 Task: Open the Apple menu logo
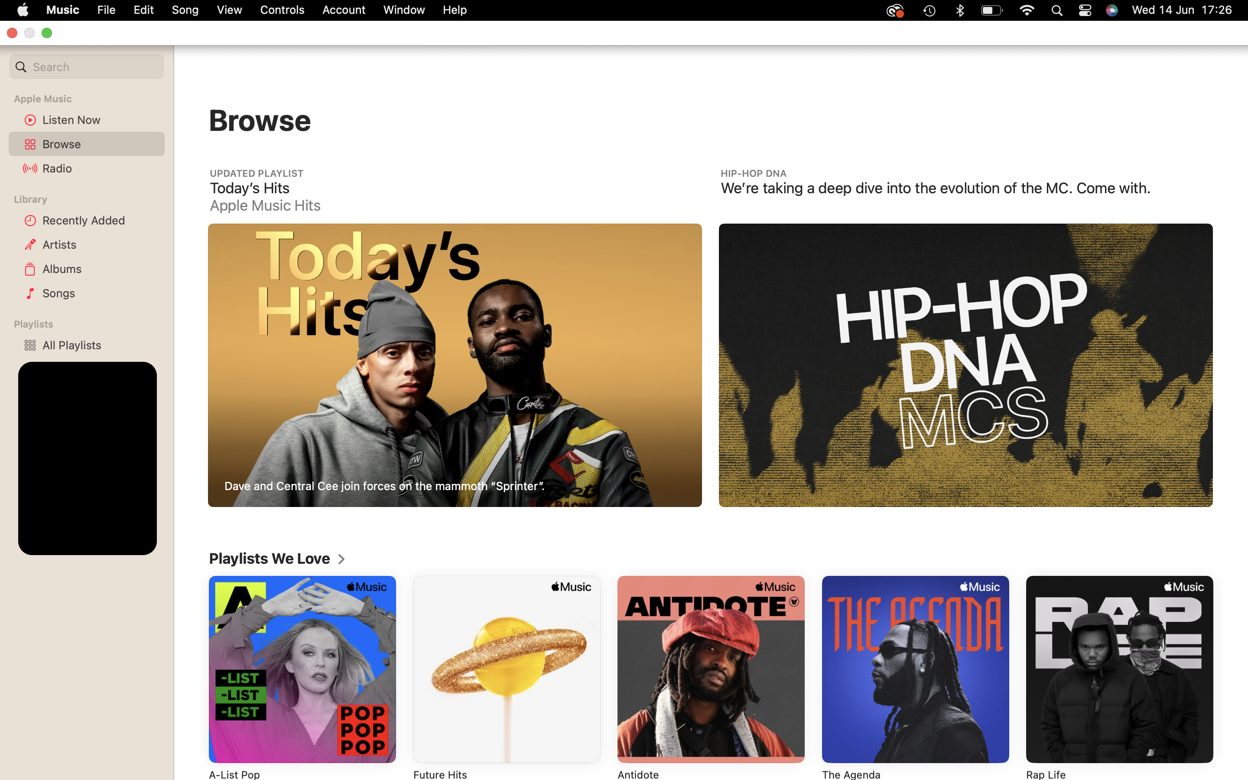pos(23,10)
